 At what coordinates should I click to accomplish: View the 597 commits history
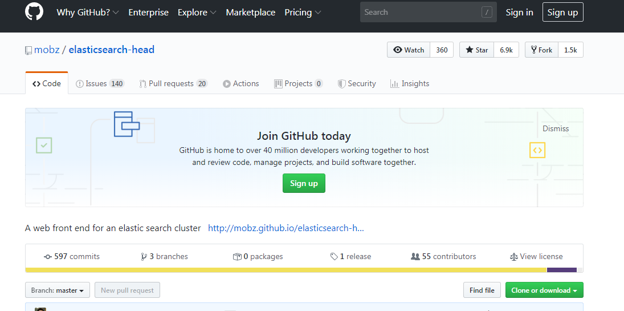(72, 256)
